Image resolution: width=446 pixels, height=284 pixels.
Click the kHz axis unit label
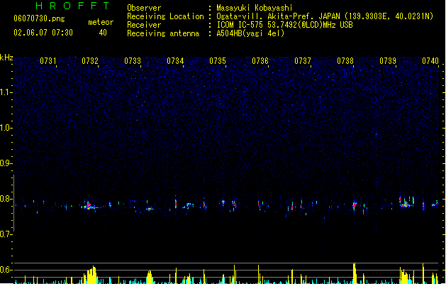pos(6,58)
